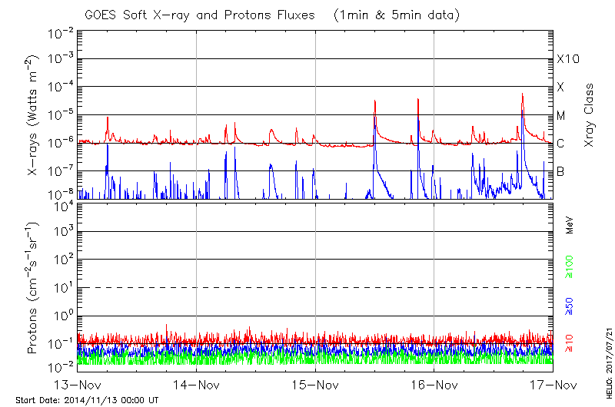Click the red ≥10 MeV legend label

point(570,343)
